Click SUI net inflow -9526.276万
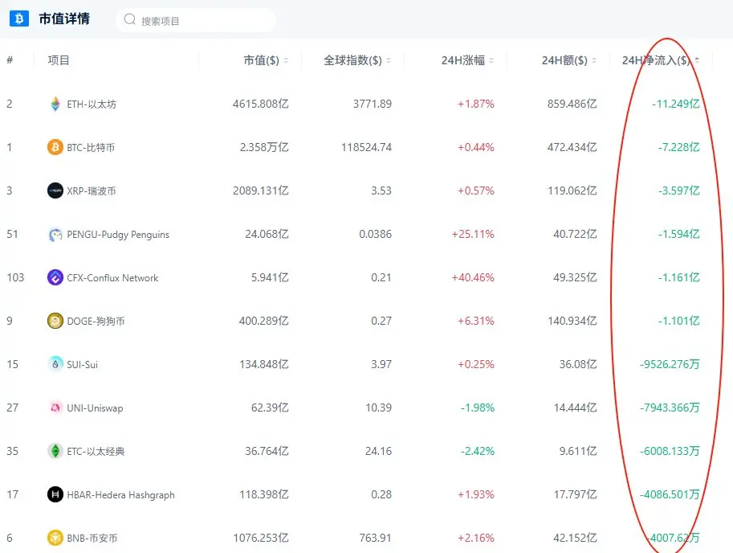This screenshot has height=553, width=733. tap(670, 364)
